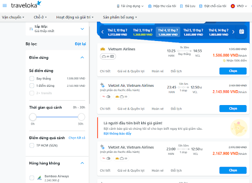Open the Vận chuyển menu
Viewport: 252px width, 183px height.
click(x=13, y=17)
